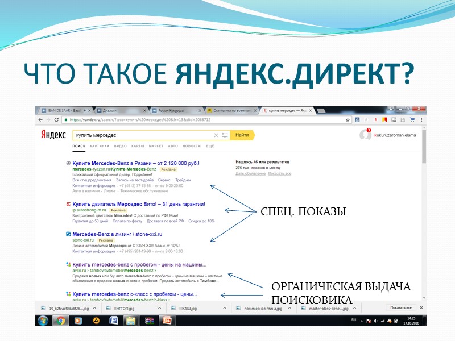Viewport: 455px width, 341px height.
Task: Click Дать объявление link
Action: (x=250, y=173)
